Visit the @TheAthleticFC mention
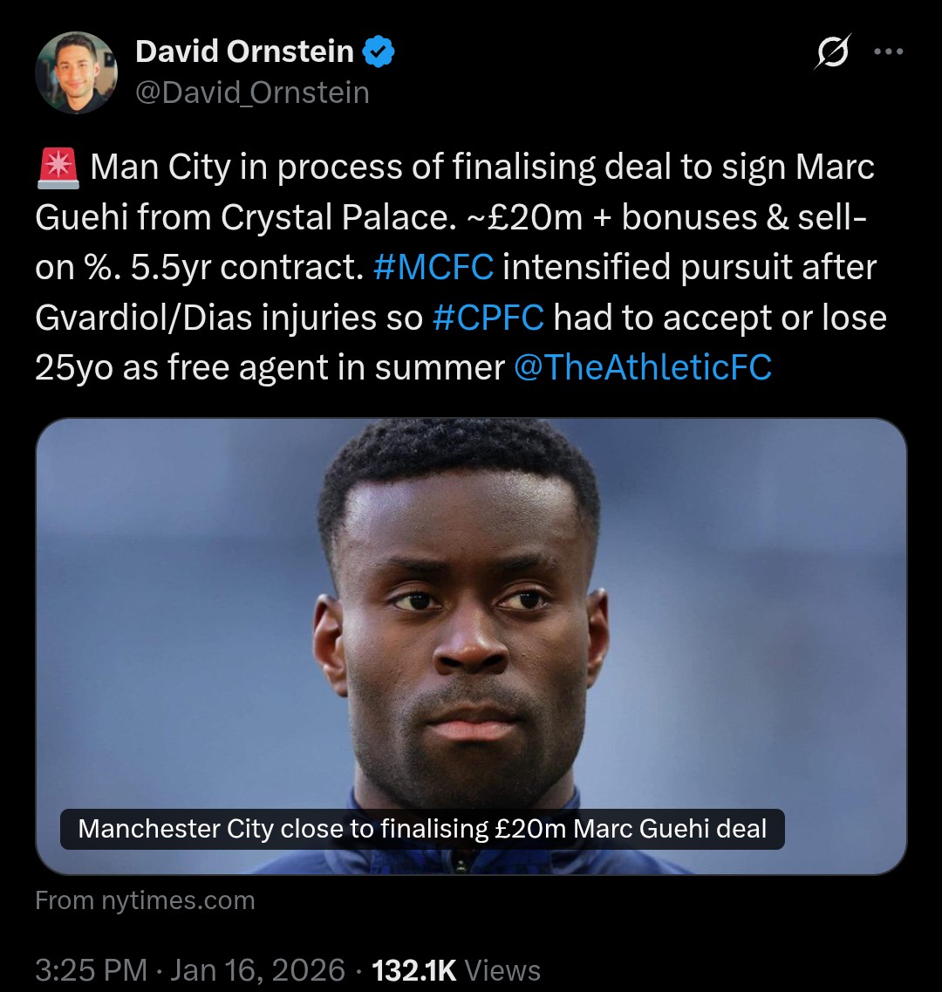 (x=643, y=367)
